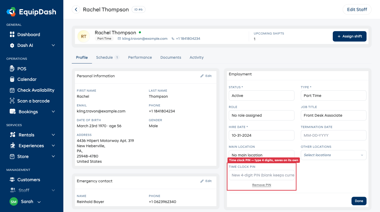Open the Sarah account menu chevron
380x212 pixels.
tap(39, 202)
